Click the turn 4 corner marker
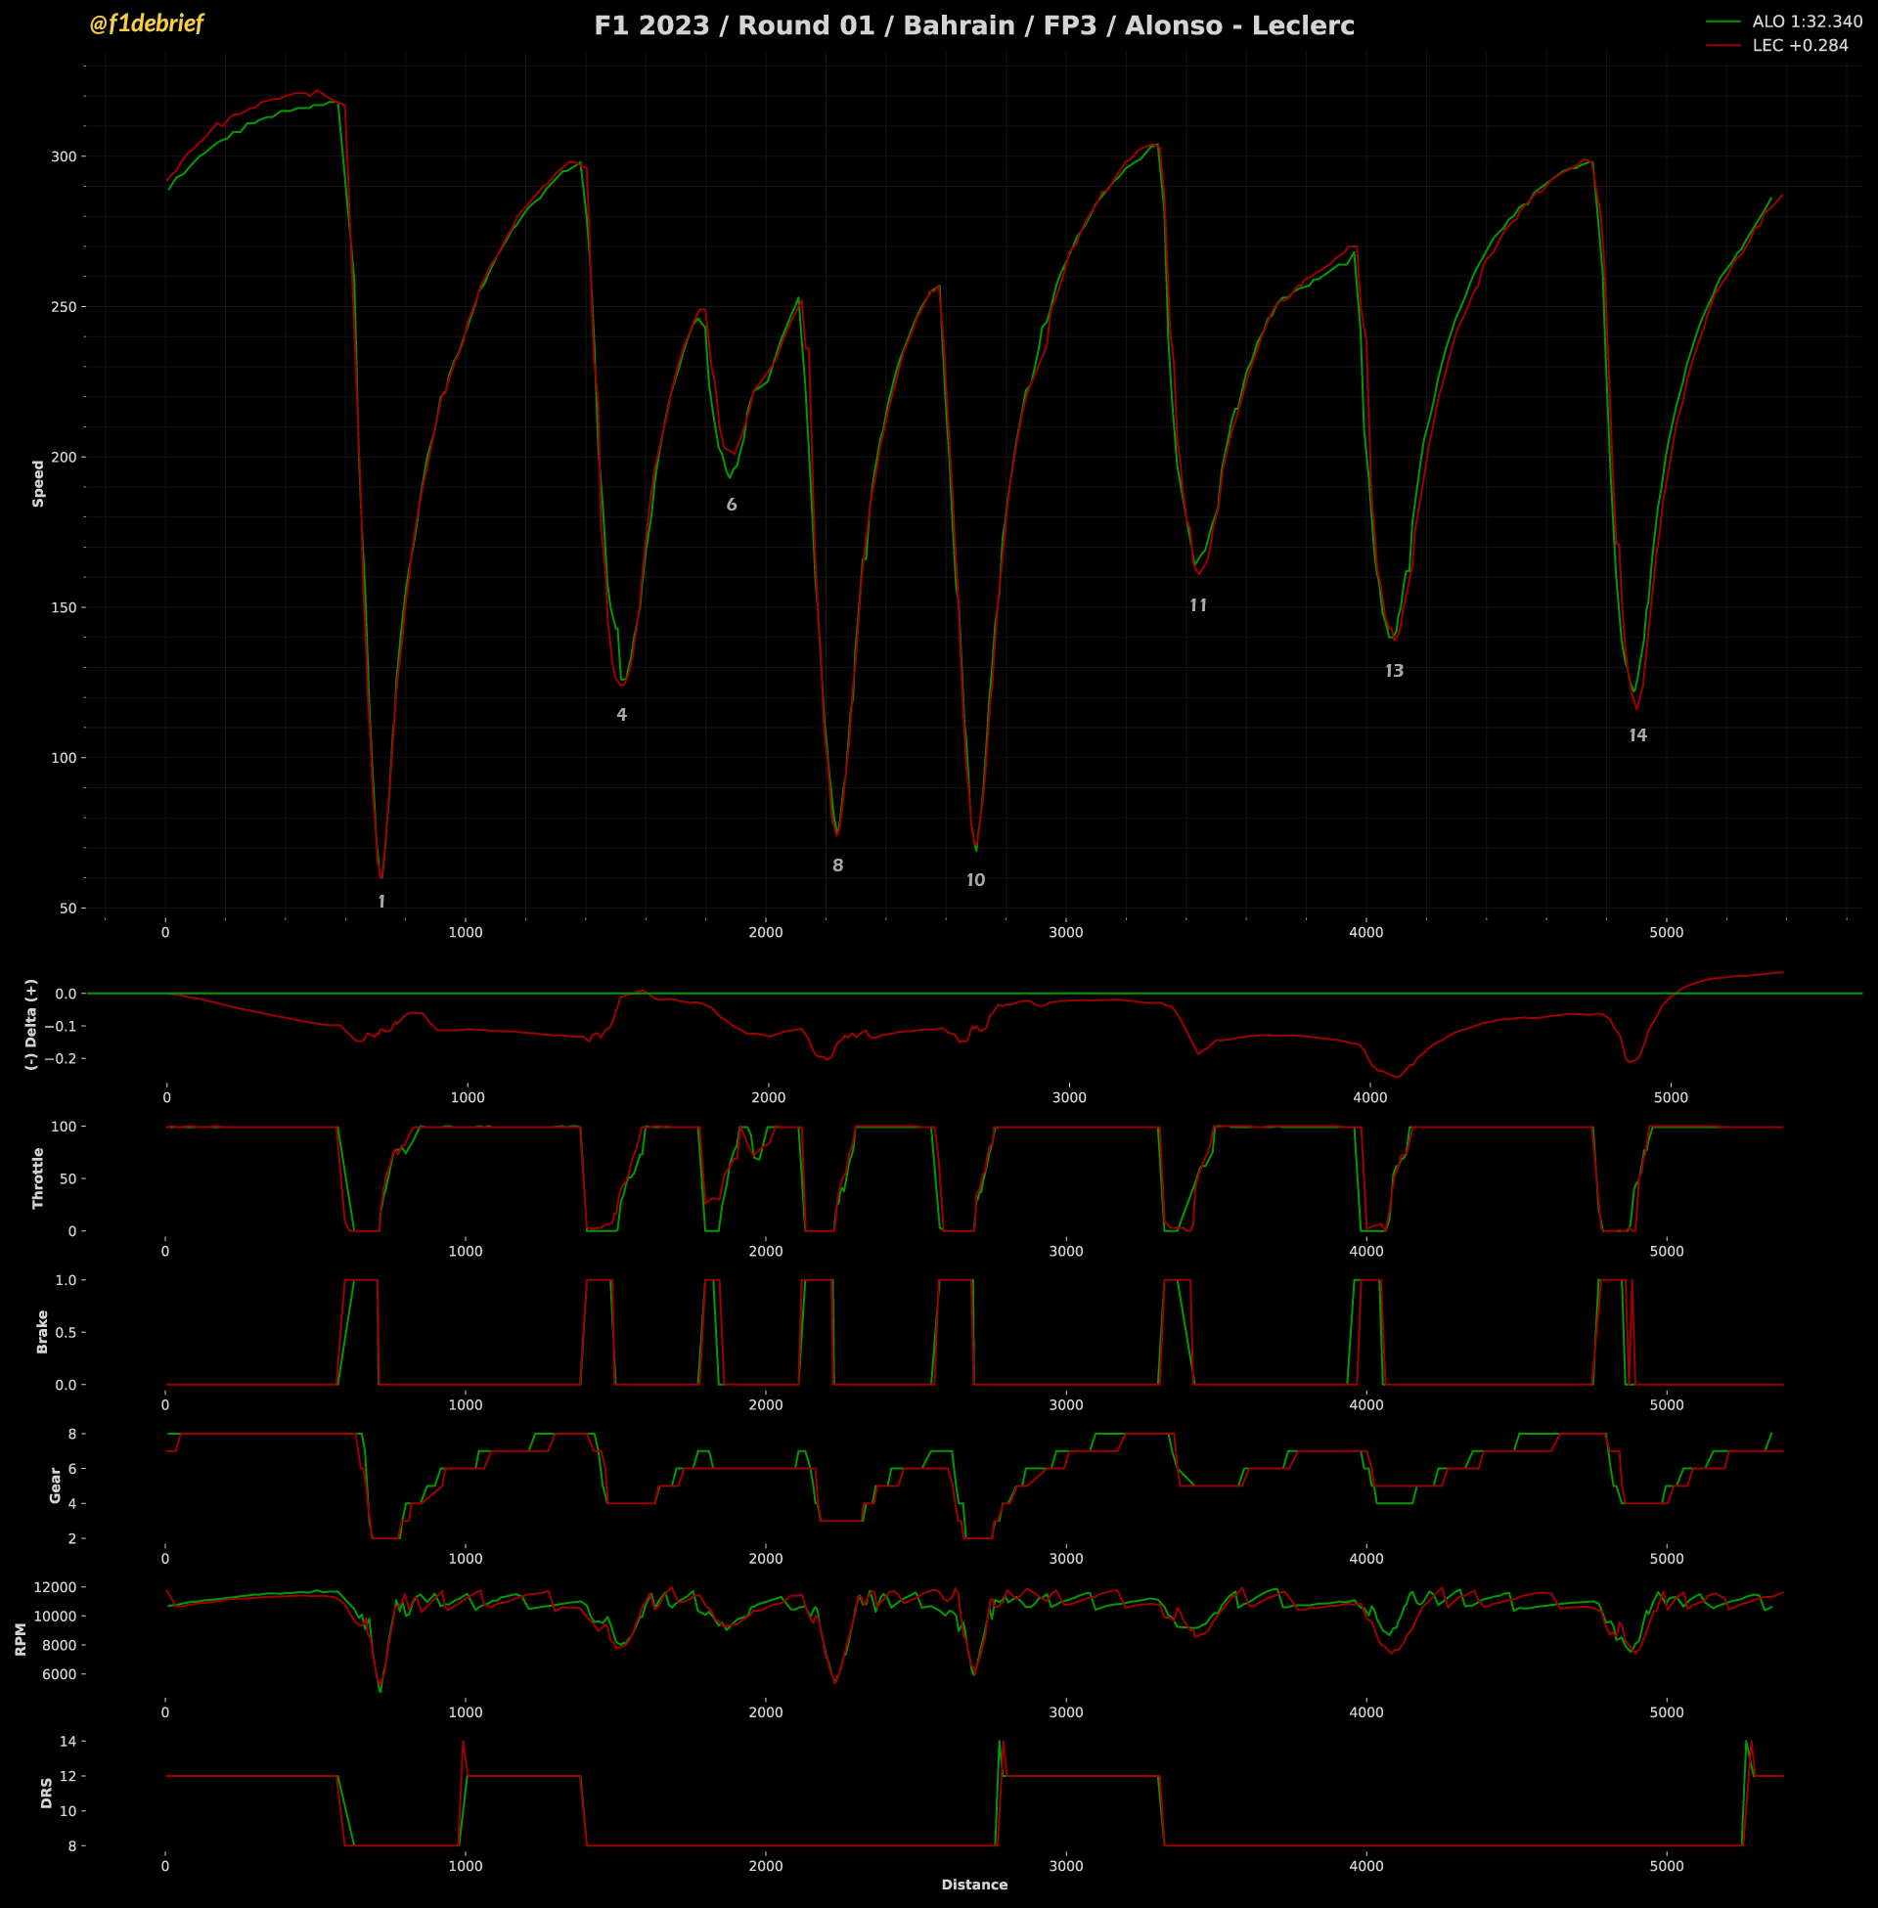Screen dimensions: 1878x1908 pyautogui.click(x=621, y=715)
